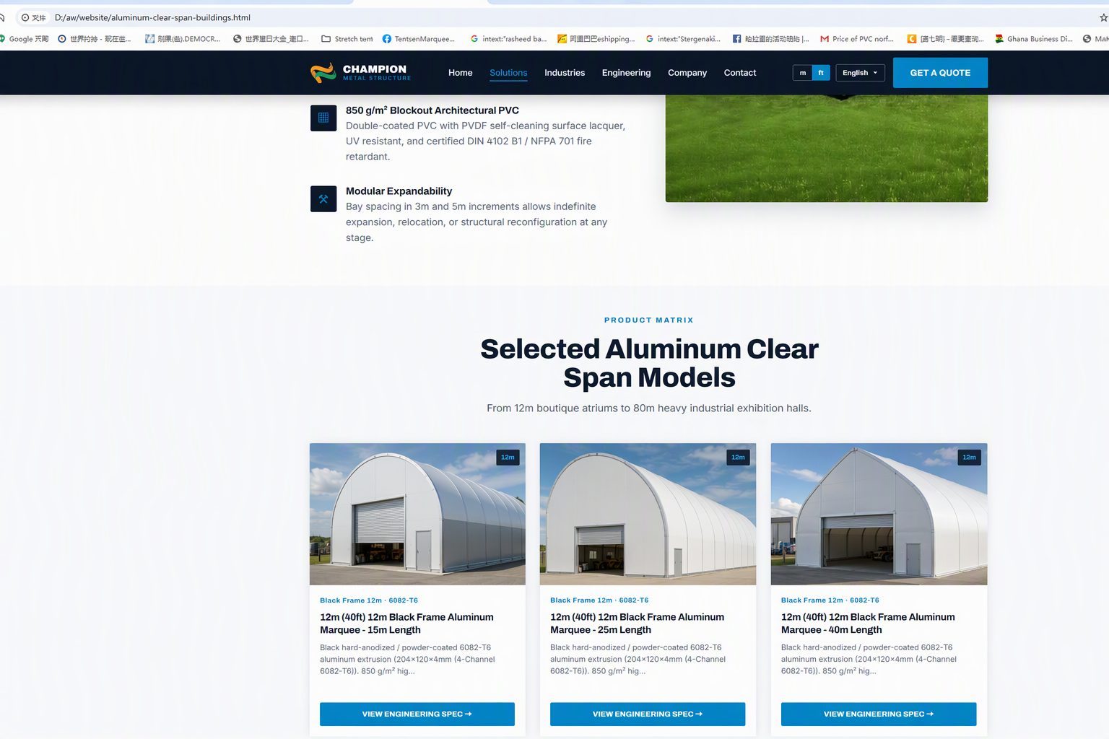Open the intext:"rasheed ba..." Google bookmark
Screen dimensions: 1109x739
pos(508,39)
